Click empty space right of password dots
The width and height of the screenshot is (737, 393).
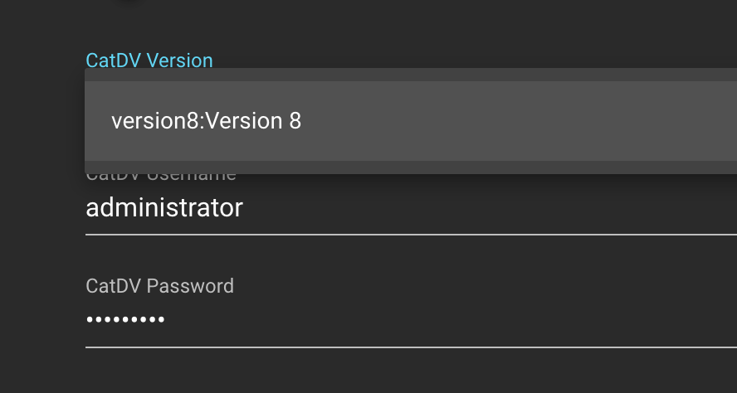point(498,319)
